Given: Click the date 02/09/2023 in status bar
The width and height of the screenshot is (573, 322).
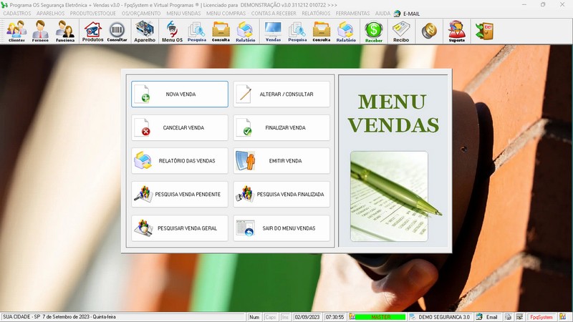Looking at the screenshot, I should [x=307, y=317].
